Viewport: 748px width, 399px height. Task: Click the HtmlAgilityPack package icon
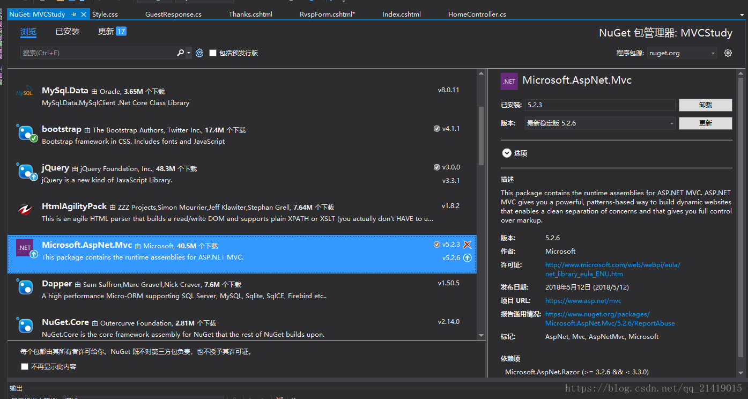pos(25,209)
